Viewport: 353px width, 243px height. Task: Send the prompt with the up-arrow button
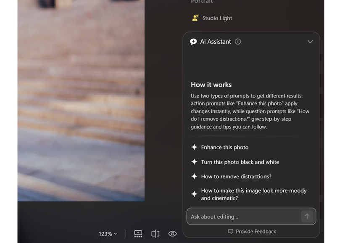(307, 217)
